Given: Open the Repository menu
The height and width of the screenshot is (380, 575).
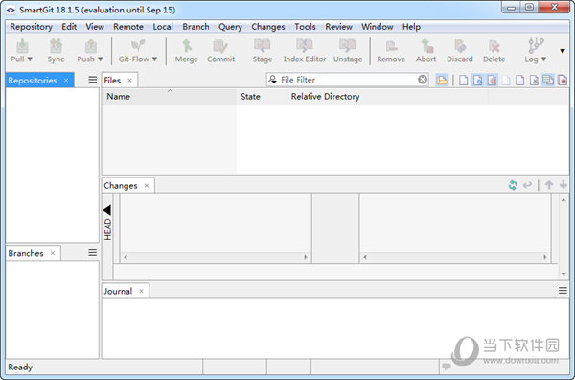Looking at the screenshot, I should click(x=32, y=27).
